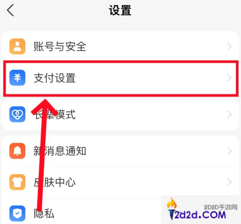This screenshot has width=241, height=224.
Task: Tap the t-shirt skin center icon
Action: (x=17, y=182)
